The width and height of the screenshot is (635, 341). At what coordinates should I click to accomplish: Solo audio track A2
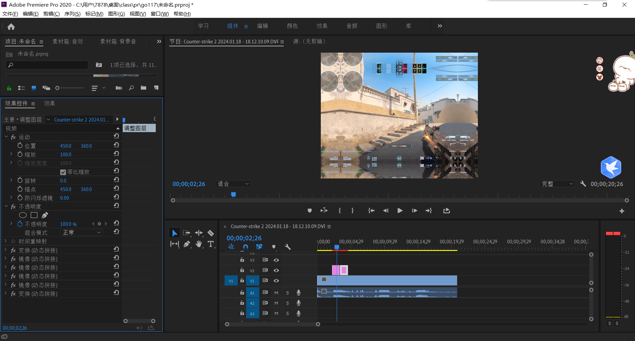(287, 303)
